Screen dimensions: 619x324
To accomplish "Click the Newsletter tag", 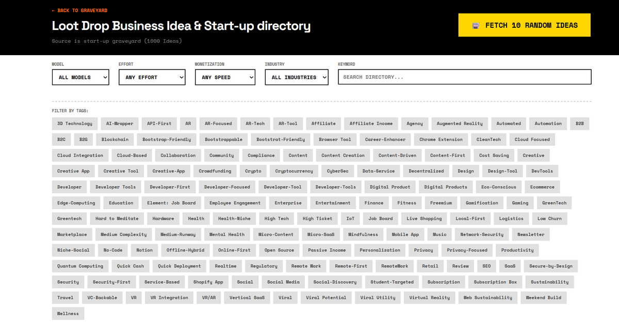I will (531, 234).
